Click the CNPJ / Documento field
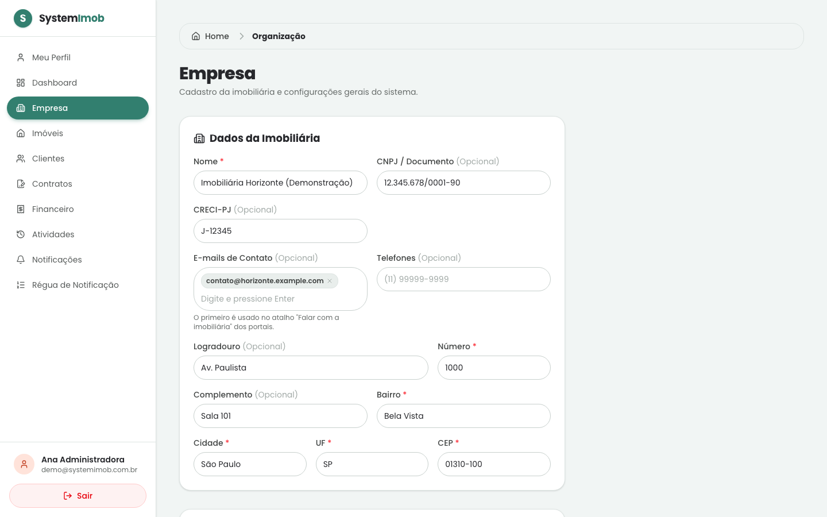The image size is (827, 517). (x=463, y=183)
